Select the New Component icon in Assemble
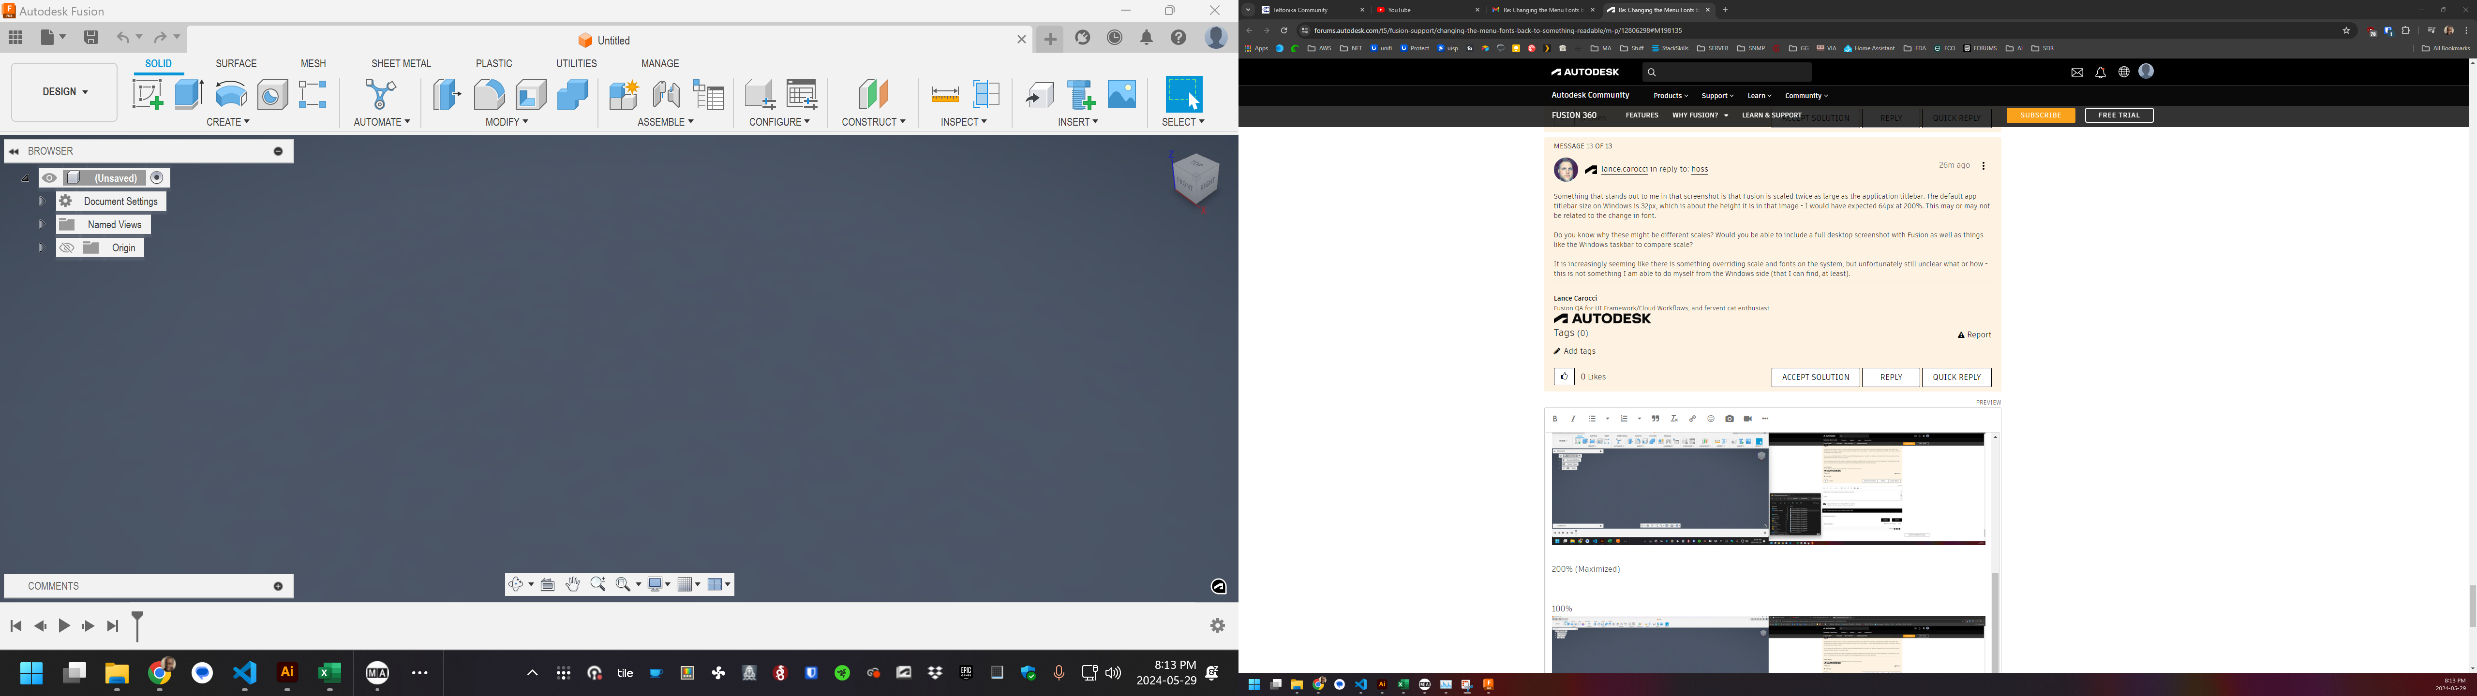 (x=623, y=94)
